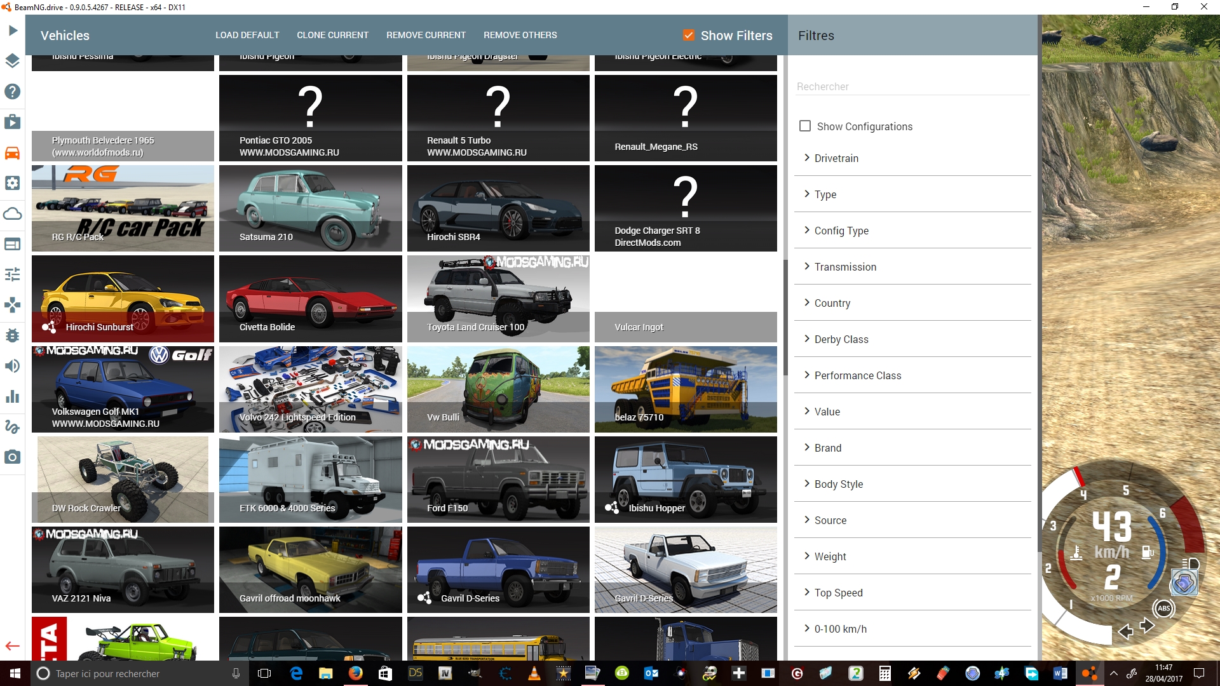Open the Windows Start menu
This screenshot has width=1220, height=686.
pos(15,673)
